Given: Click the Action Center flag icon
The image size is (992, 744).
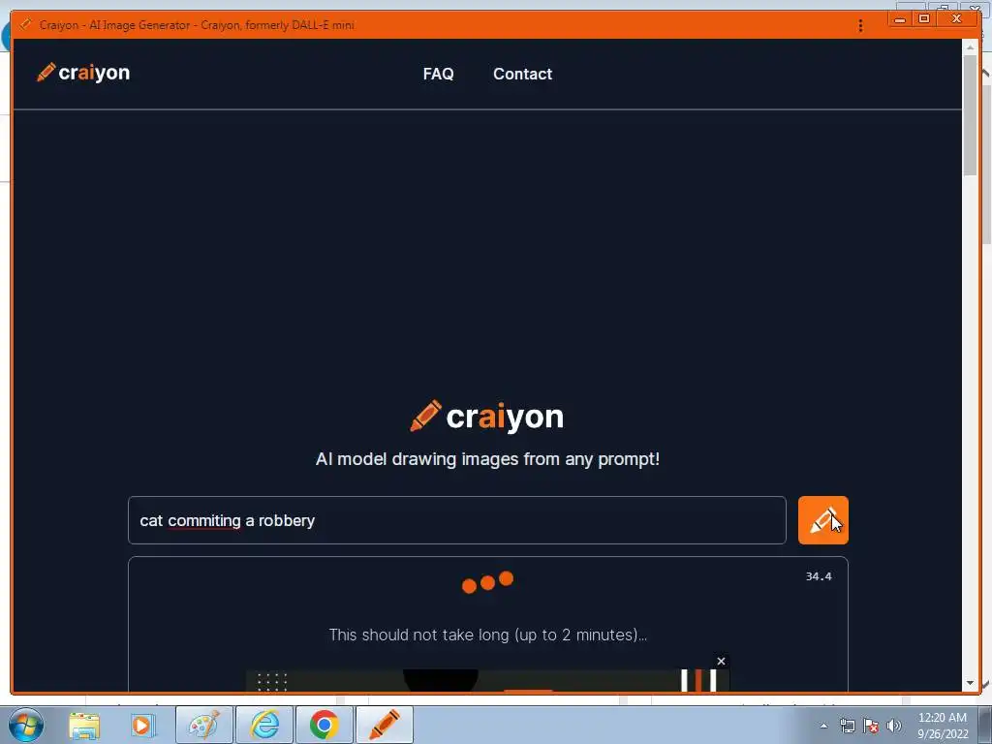Looking at the screenshot, I should click(x=871, y=726).
